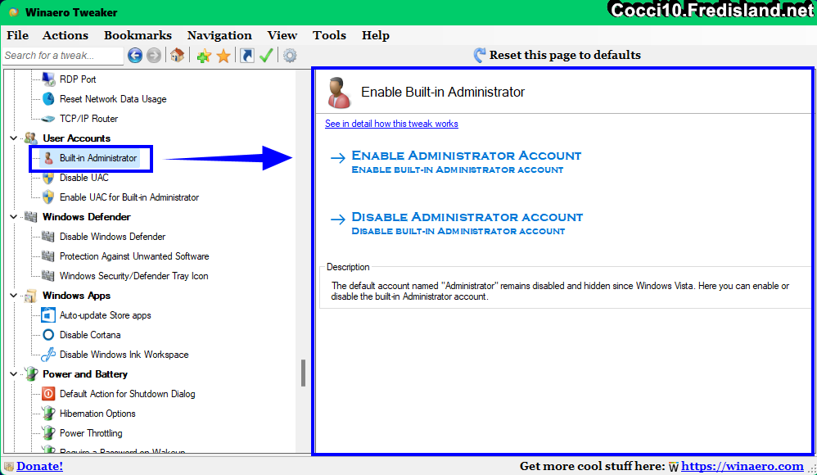This screenshot has height=475, width=817.
Task: Click the RDP Port icon in tree
Action: 48,79
